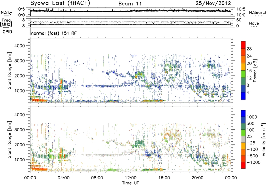Pick the red top segment of the power color bar
The image size is (267, 185).
[x=243, y=45]
